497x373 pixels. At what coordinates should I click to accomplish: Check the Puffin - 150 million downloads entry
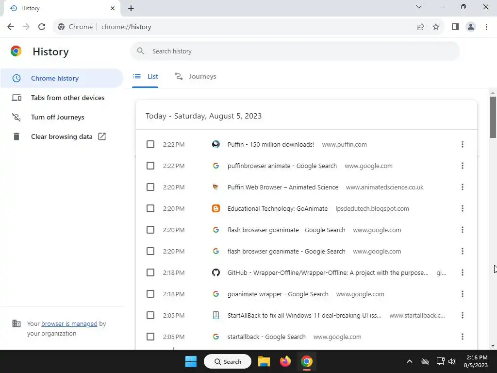click(150, 145)
